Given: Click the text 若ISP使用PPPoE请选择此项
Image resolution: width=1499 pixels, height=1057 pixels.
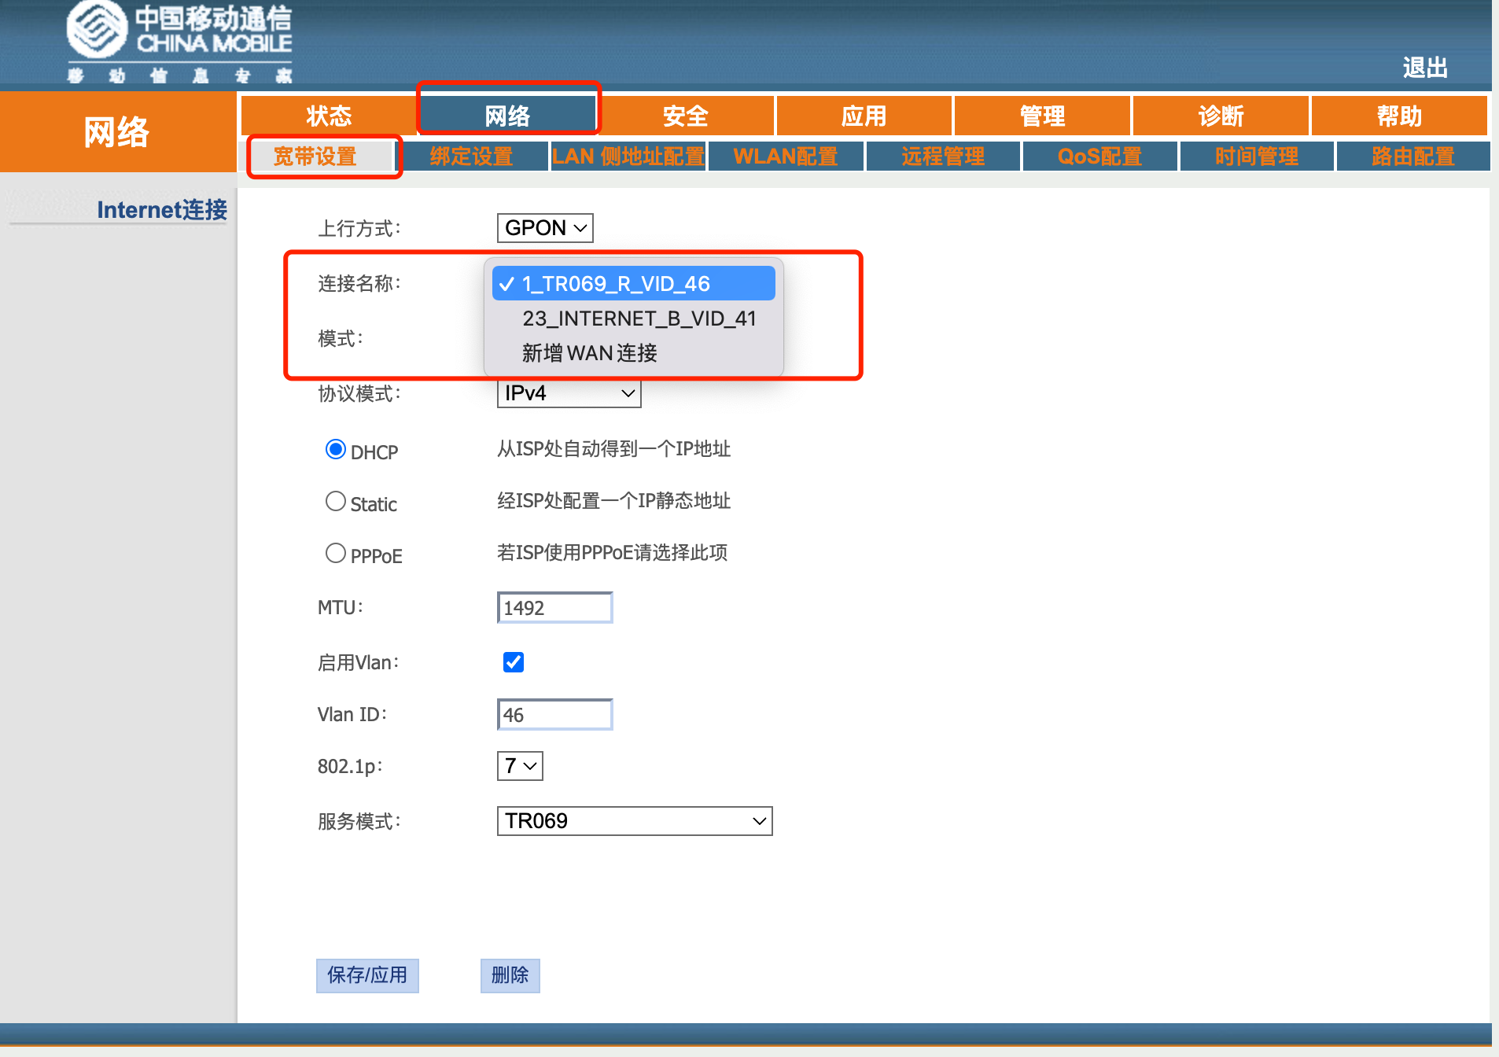Looking at the screenshot, I should [x=613, y=553].
